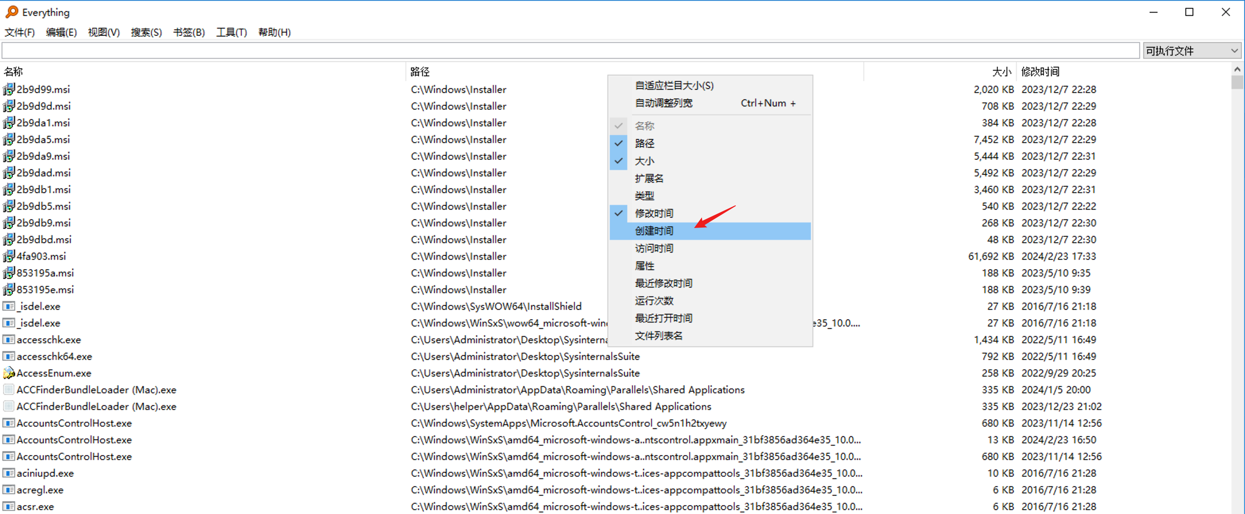The image size is (1245, 514).
Task: Open the 搜索(S) menu
Action: (146, 32)
